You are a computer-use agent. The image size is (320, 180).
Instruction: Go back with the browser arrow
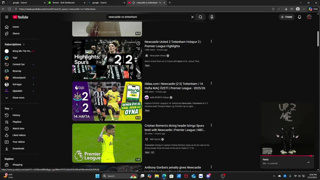pyautogui.click(x=3, y=9)
